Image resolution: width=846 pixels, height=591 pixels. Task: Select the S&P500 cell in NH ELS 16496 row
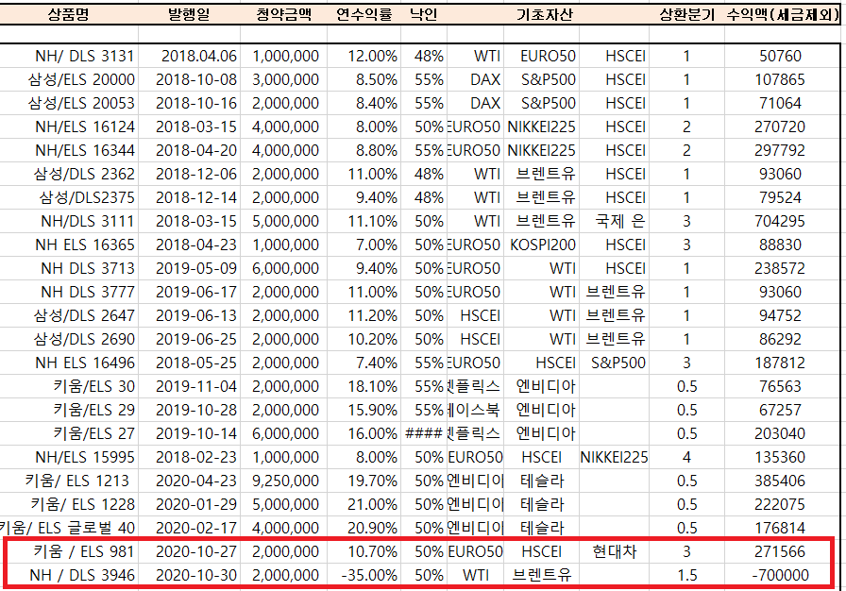(614, 363)
